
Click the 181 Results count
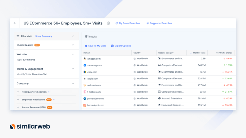tap(91, 37)
